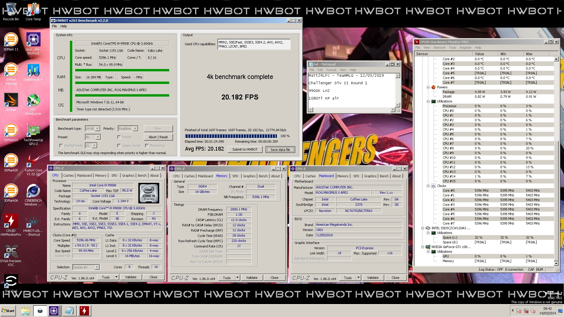Open File menu in HWBOT x265
Viewport: 564px width, 317px height.
pyautogui.click(x=54, y=26)
